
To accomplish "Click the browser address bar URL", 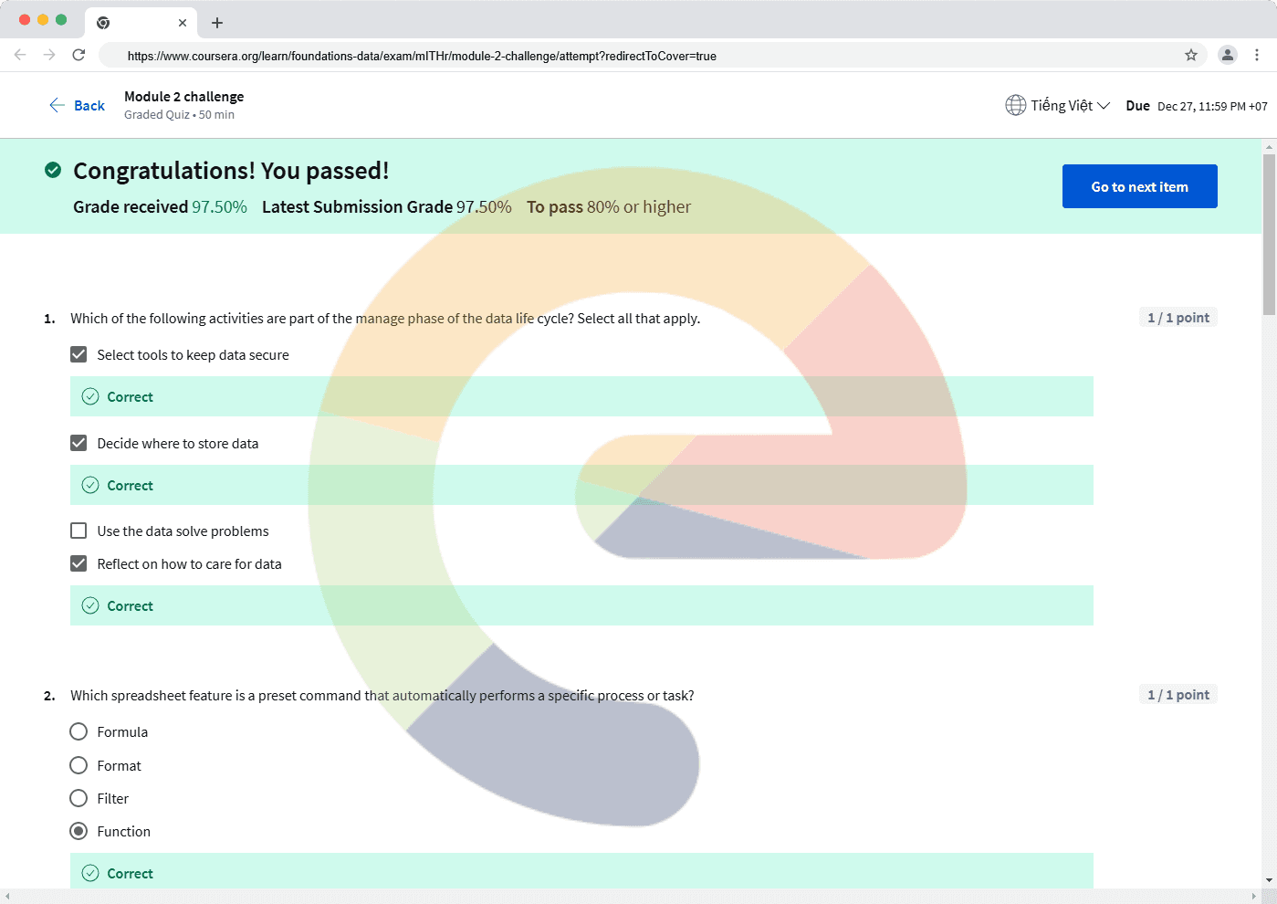I will tap(422, 56).
